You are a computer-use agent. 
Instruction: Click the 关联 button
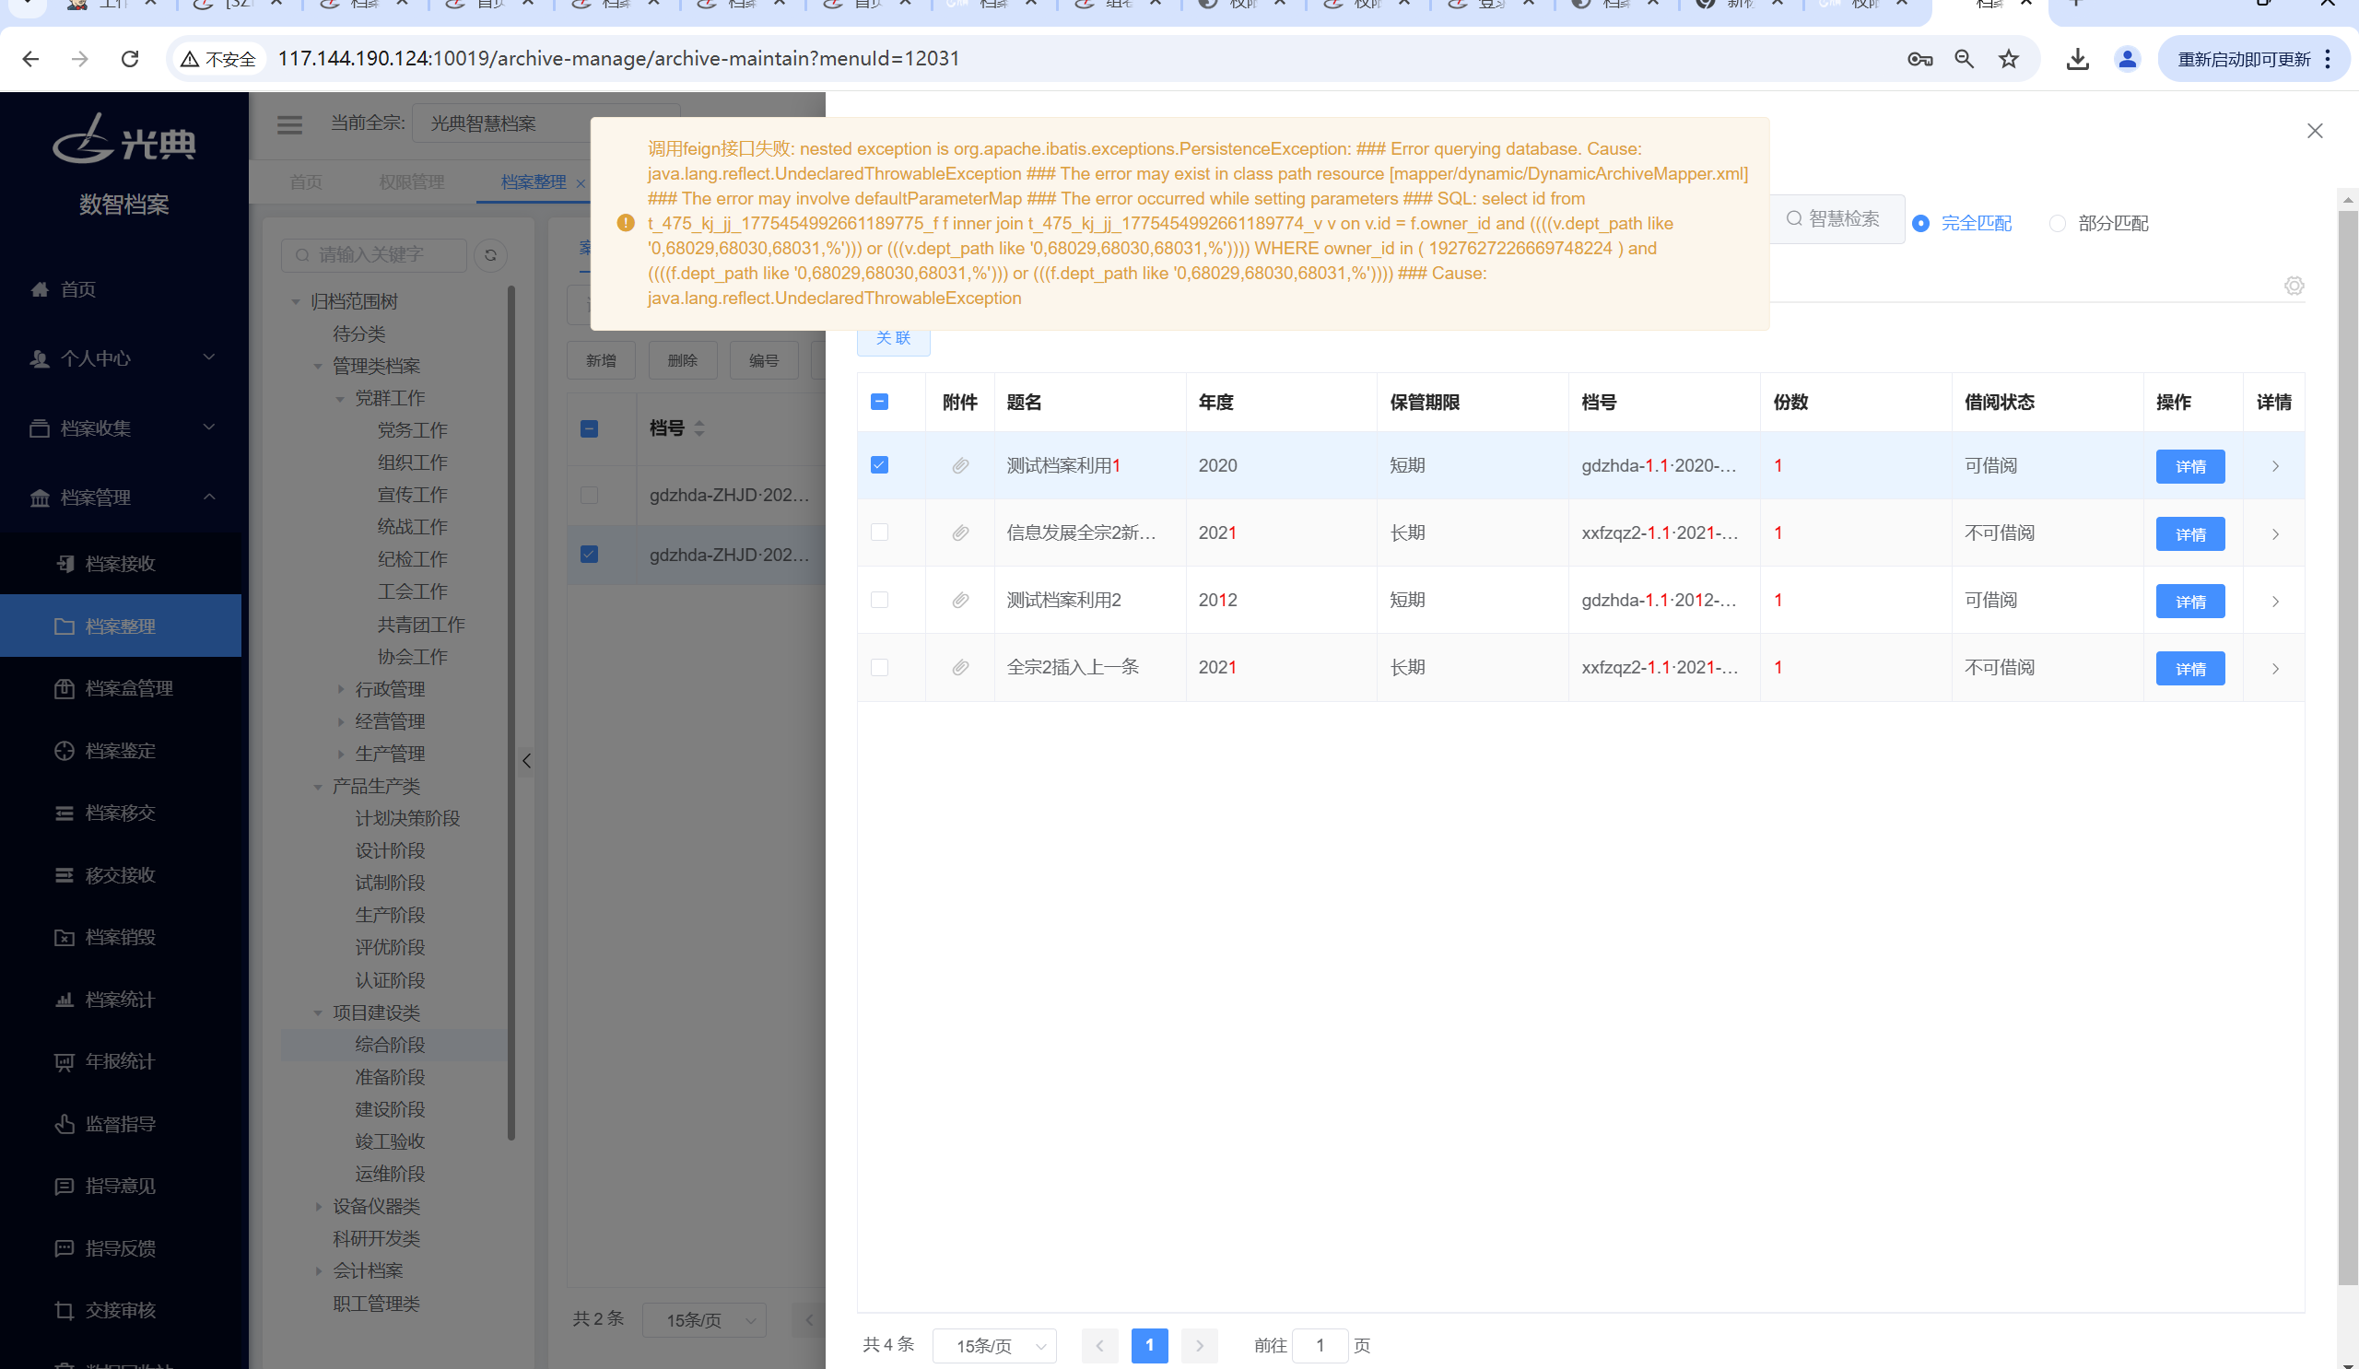893,338
